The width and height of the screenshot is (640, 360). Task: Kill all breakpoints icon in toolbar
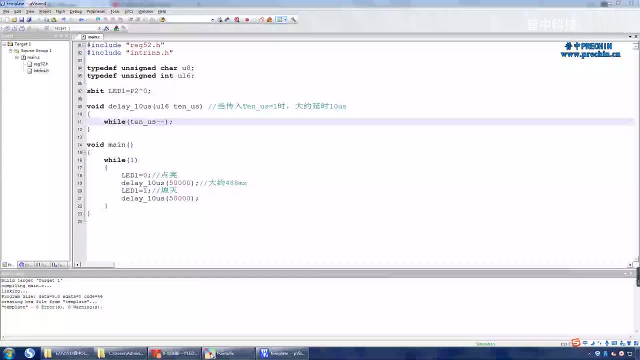[x=269, y=19]
